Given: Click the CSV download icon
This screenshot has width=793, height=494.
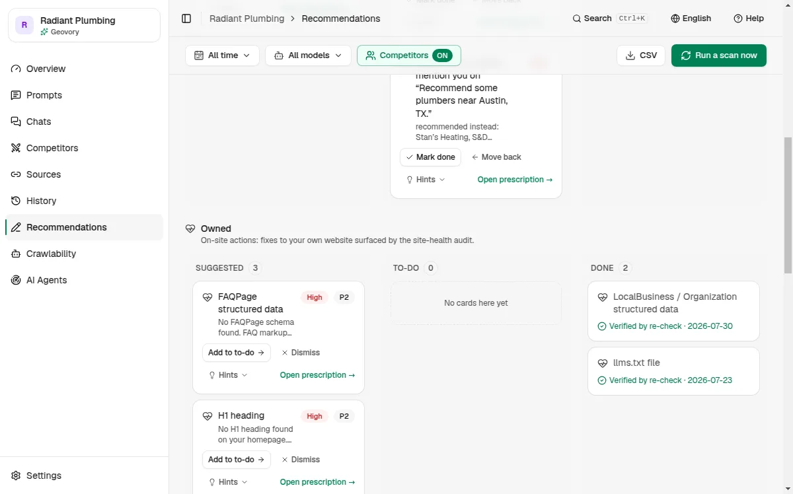Looking at the screenshot, I should (x=630, y=55).
